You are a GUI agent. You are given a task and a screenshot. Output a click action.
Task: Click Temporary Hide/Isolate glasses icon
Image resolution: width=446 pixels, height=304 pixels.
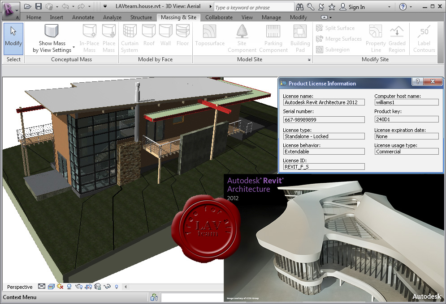[x=107, y=287]
